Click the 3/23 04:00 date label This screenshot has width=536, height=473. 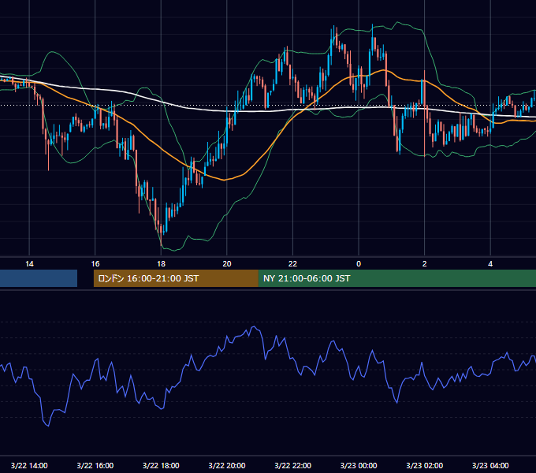490,465
